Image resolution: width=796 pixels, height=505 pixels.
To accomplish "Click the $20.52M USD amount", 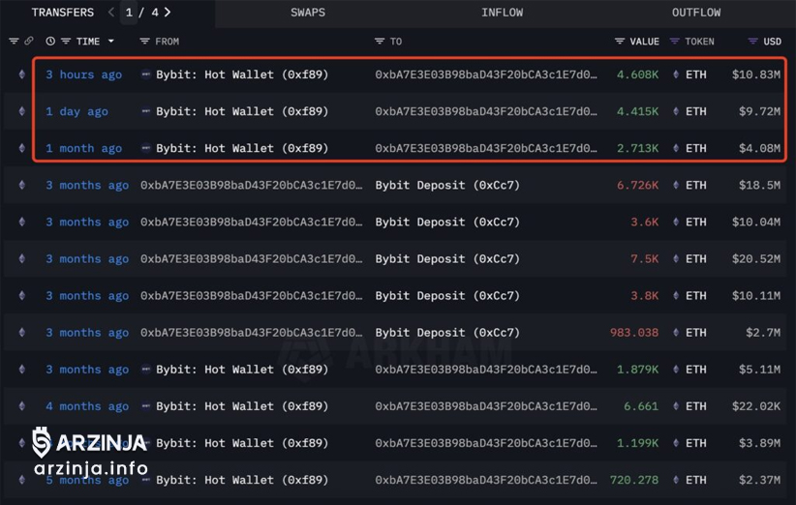I will 756,259.
